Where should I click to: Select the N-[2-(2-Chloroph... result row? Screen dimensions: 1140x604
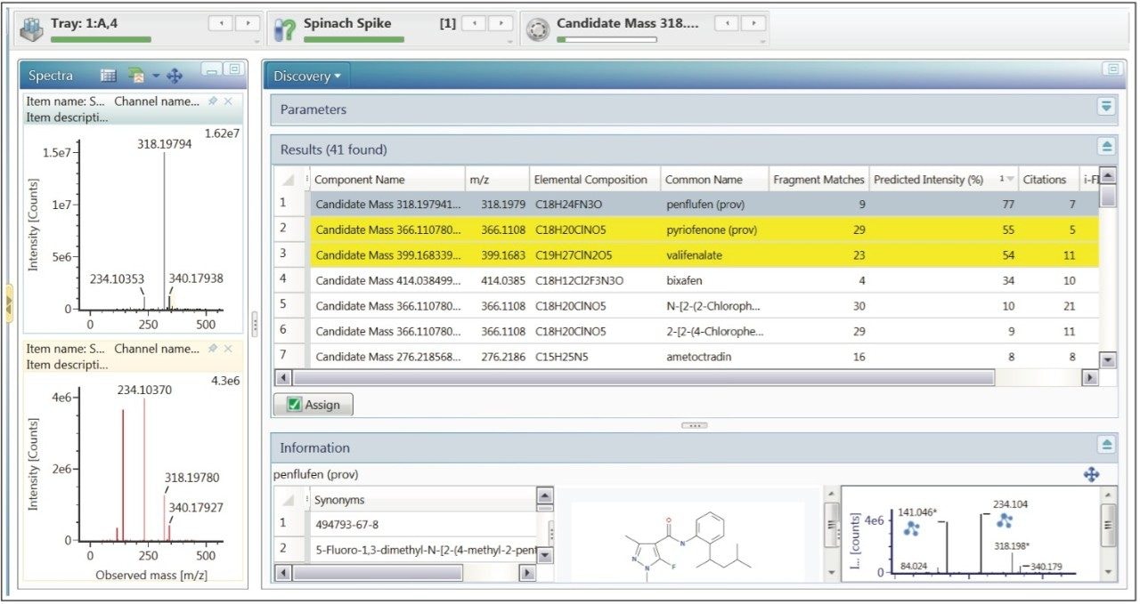point(686,306)
